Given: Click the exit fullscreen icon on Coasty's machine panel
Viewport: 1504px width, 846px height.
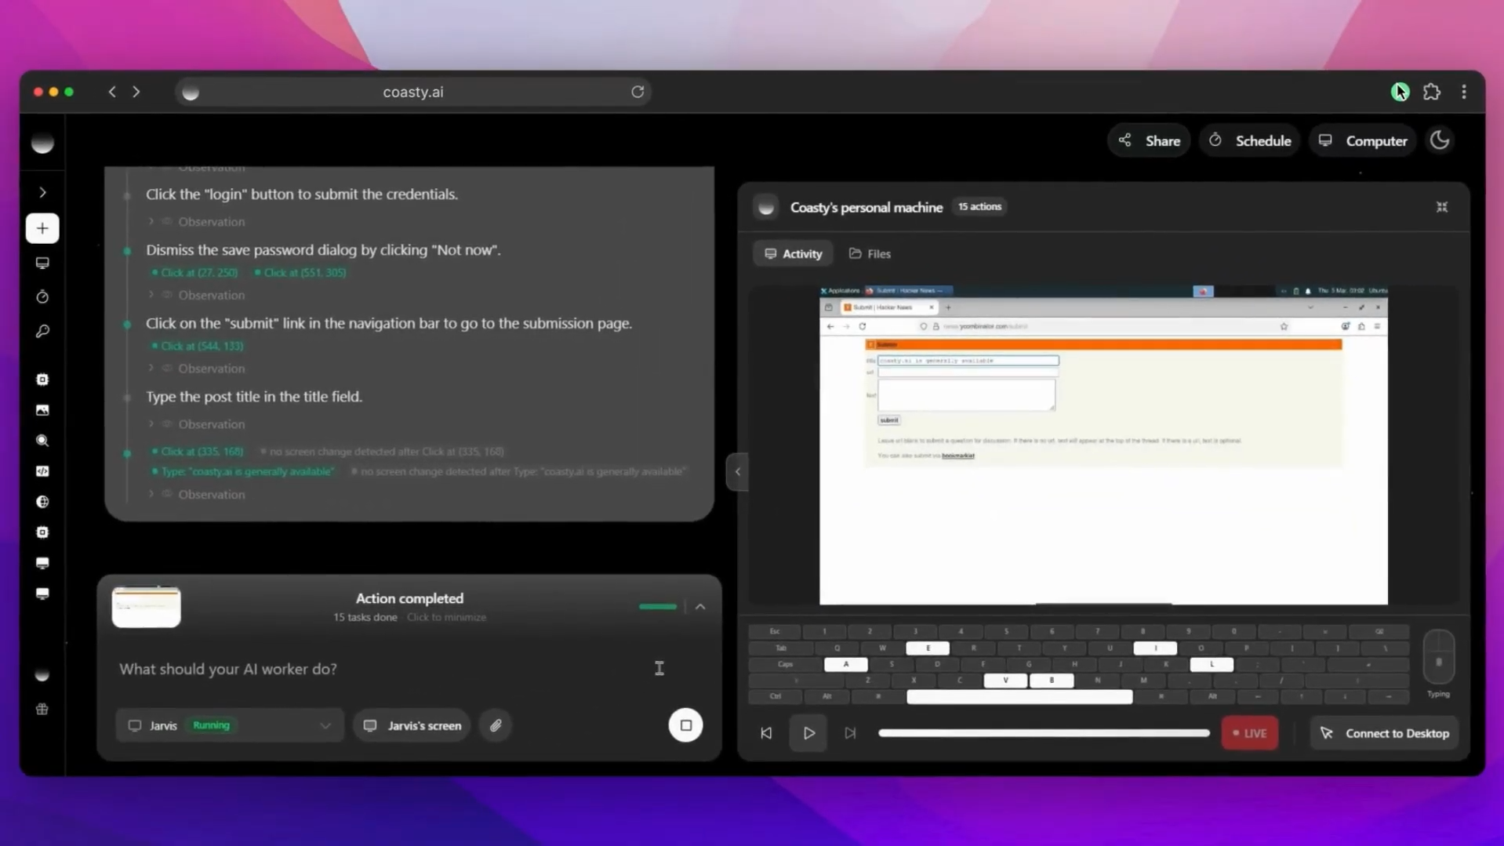Looking at the screenshot, I should click(1442, 206).
